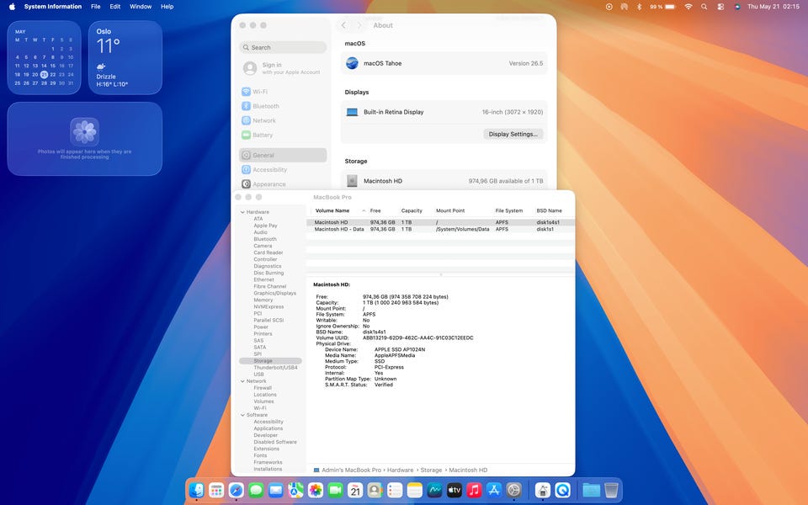808x505 pixels.
Task: Select Bluetooth in System Settings sidebar
Action: pyautogui.click(x=283, y=106)
